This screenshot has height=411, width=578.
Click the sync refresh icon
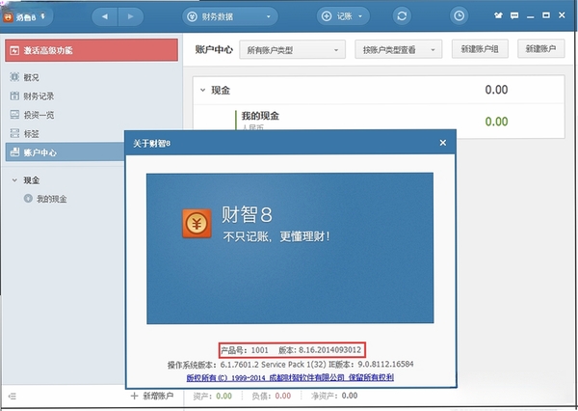click(x=402, y=16)
